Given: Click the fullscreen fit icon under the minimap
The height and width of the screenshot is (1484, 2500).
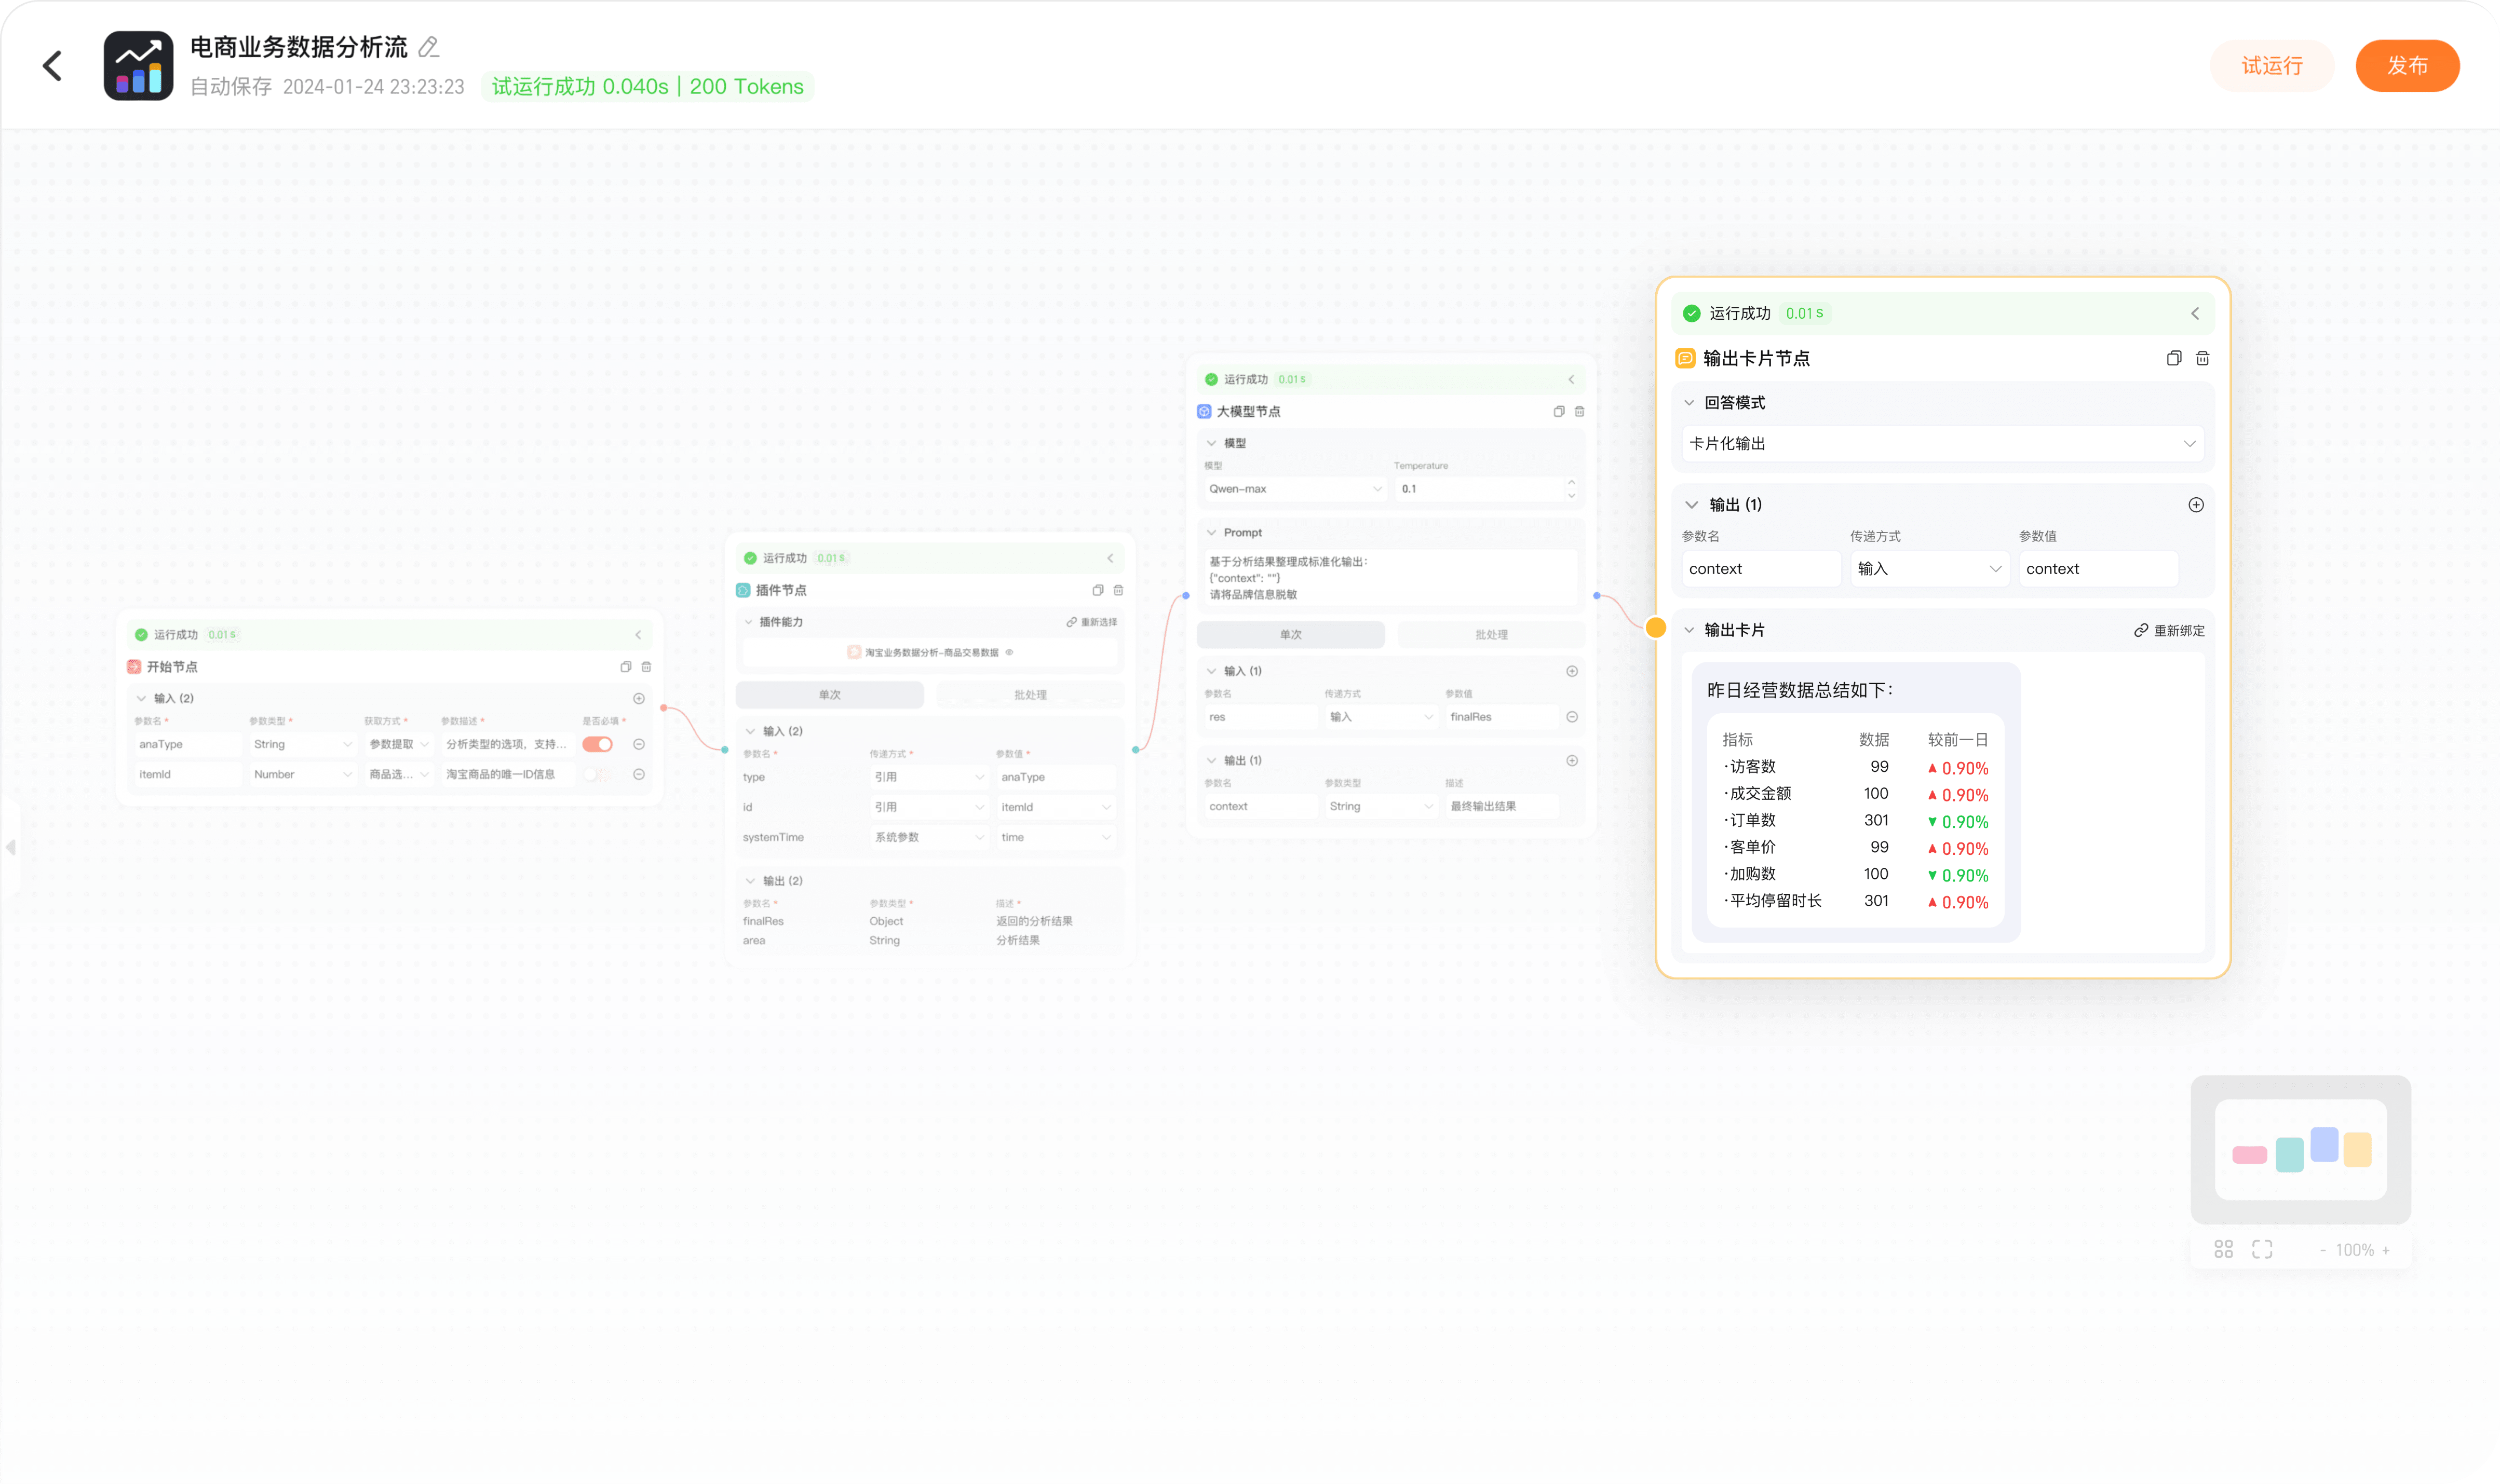Looking at the screenshot, I should coord(2262,1249).
